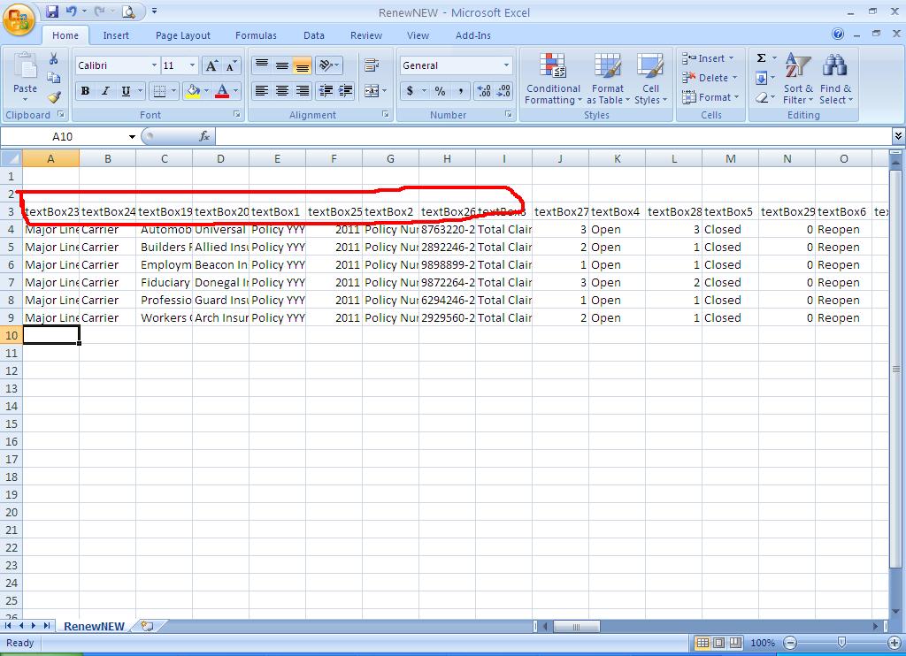Image resolution: width=906 pixels, height=656 pixels.
Task: Click the Cut scissors icon
Action: 54,59
